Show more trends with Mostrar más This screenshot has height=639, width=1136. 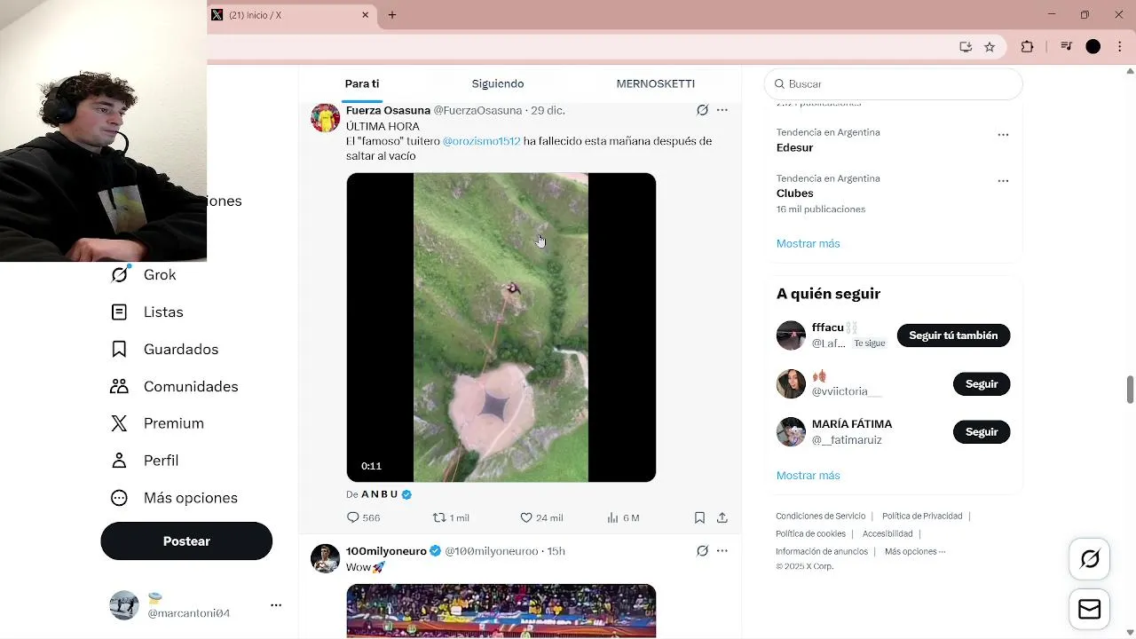pyautogui.click(x=808, y=243)
